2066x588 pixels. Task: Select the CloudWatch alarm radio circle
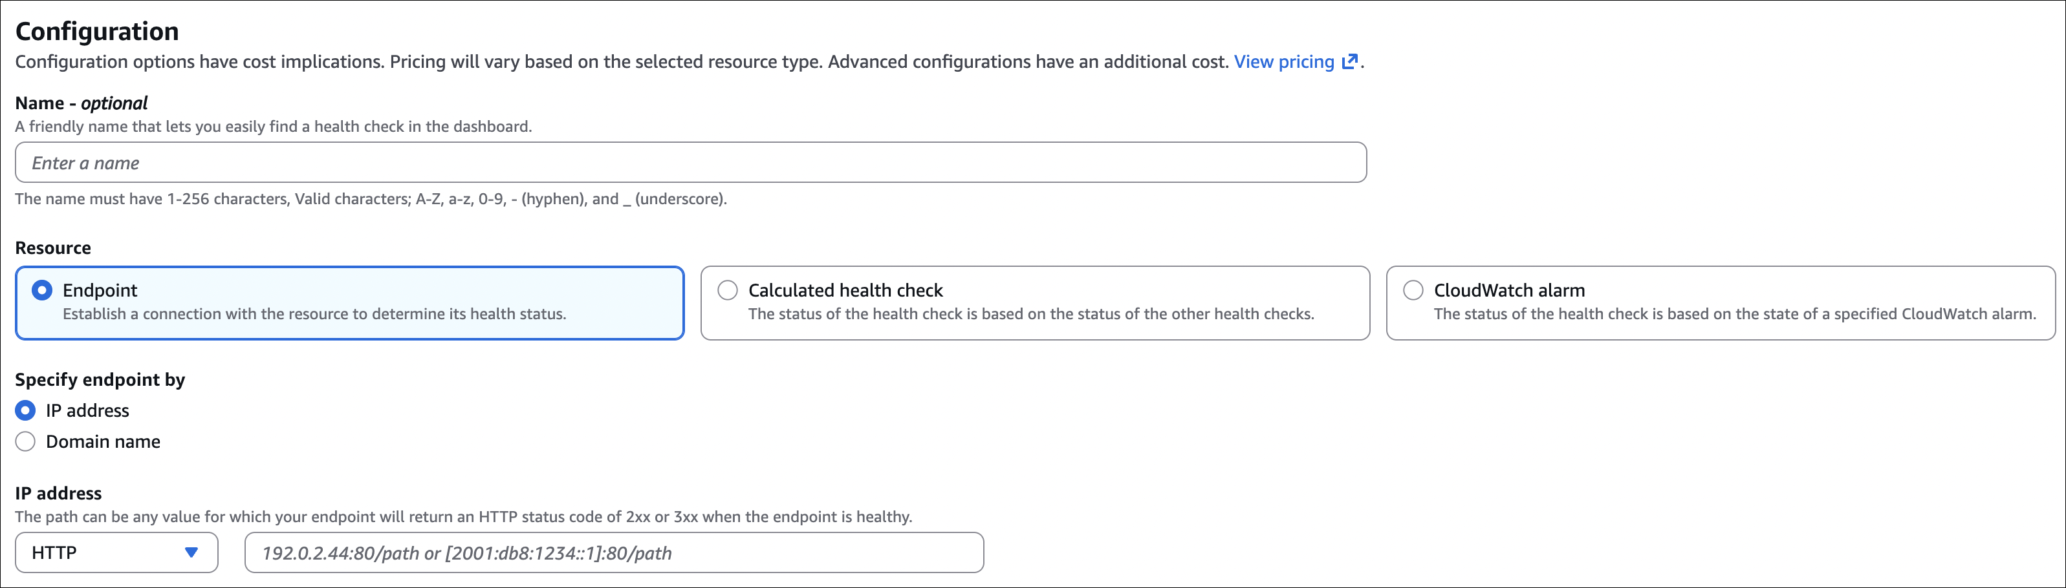tap(1413, 290)
